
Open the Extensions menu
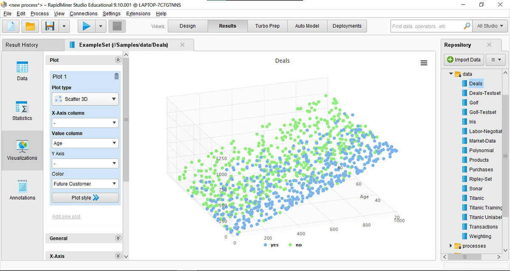tap(138, 14)
